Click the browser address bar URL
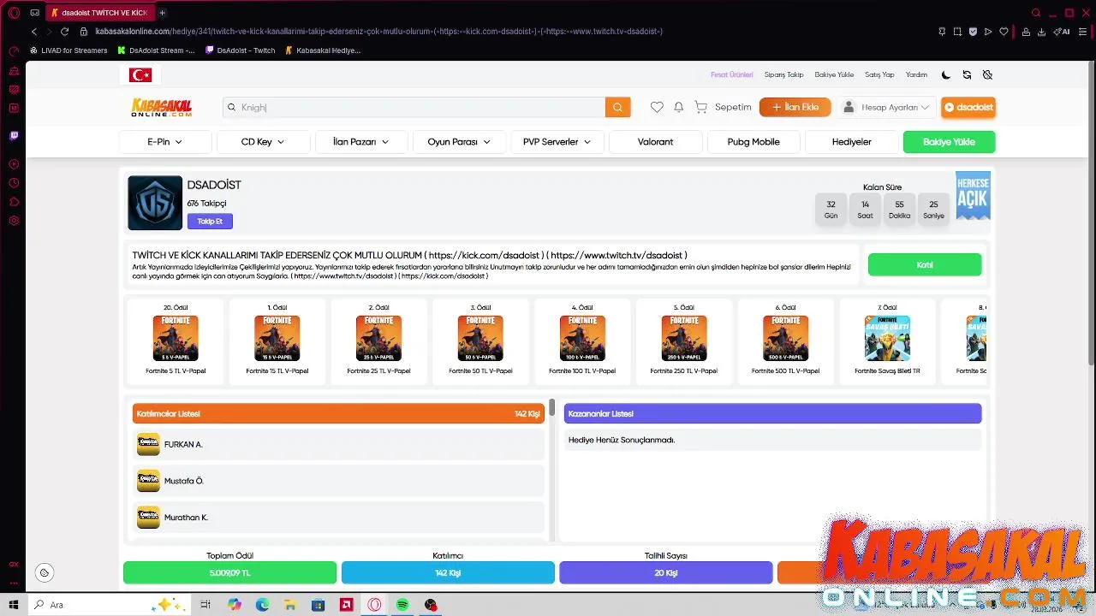The height and width of the screenshot is (616, 1096). point(378,32)
